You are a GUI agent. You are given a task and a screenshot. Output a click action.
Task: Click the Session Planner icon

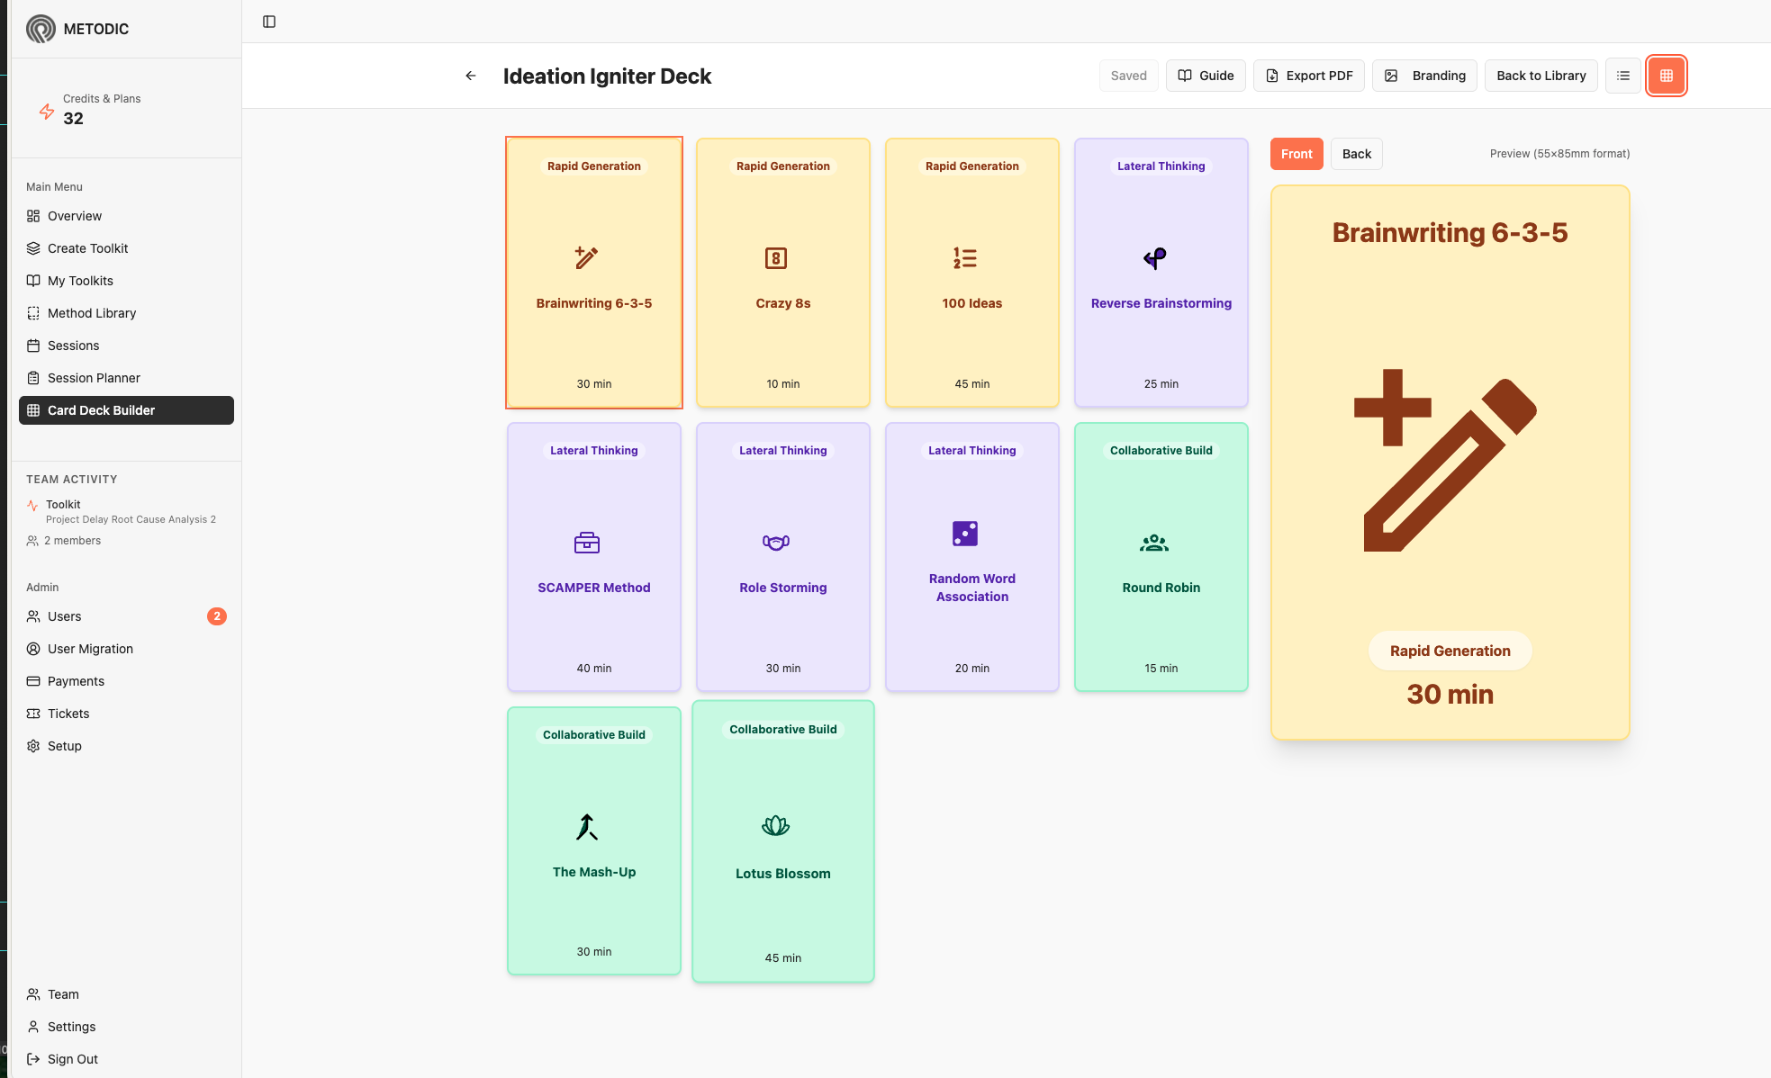coord(33,377)
